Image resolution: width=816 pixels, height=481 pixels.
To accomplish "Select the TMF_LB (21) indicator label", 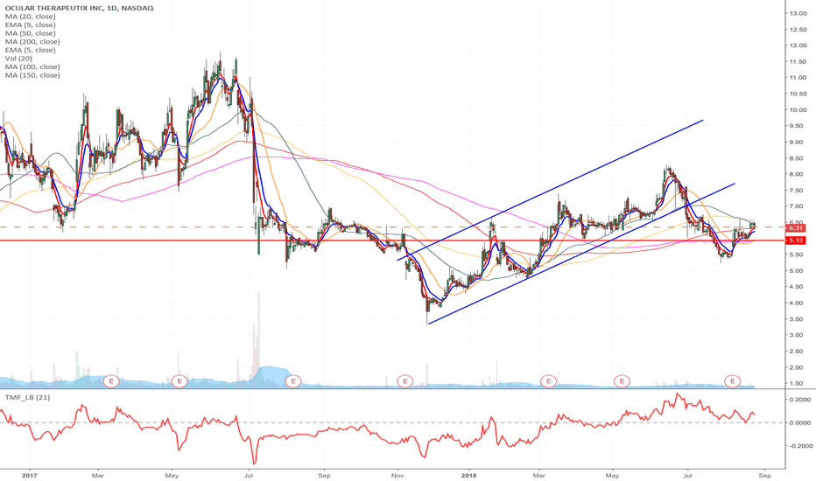I will tap(27, 397).
